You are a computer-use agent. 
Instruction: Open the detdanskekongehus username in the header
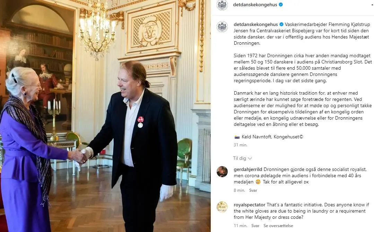255,5
